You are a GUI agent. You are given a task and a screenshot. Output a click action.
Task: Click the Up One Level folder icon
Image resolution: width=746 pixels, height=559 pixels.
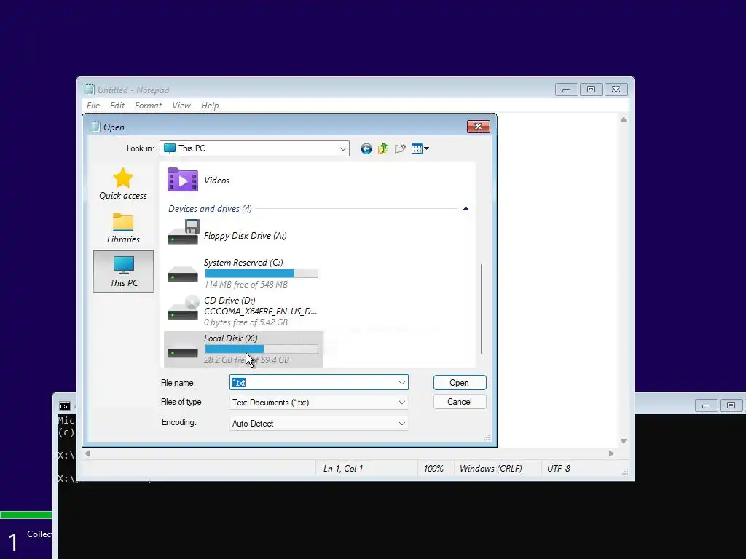[x=383, y=148]
